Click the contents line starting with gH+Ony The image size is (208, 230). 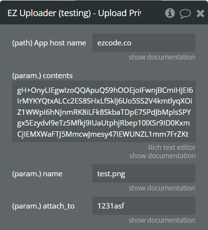pos(105,90)
